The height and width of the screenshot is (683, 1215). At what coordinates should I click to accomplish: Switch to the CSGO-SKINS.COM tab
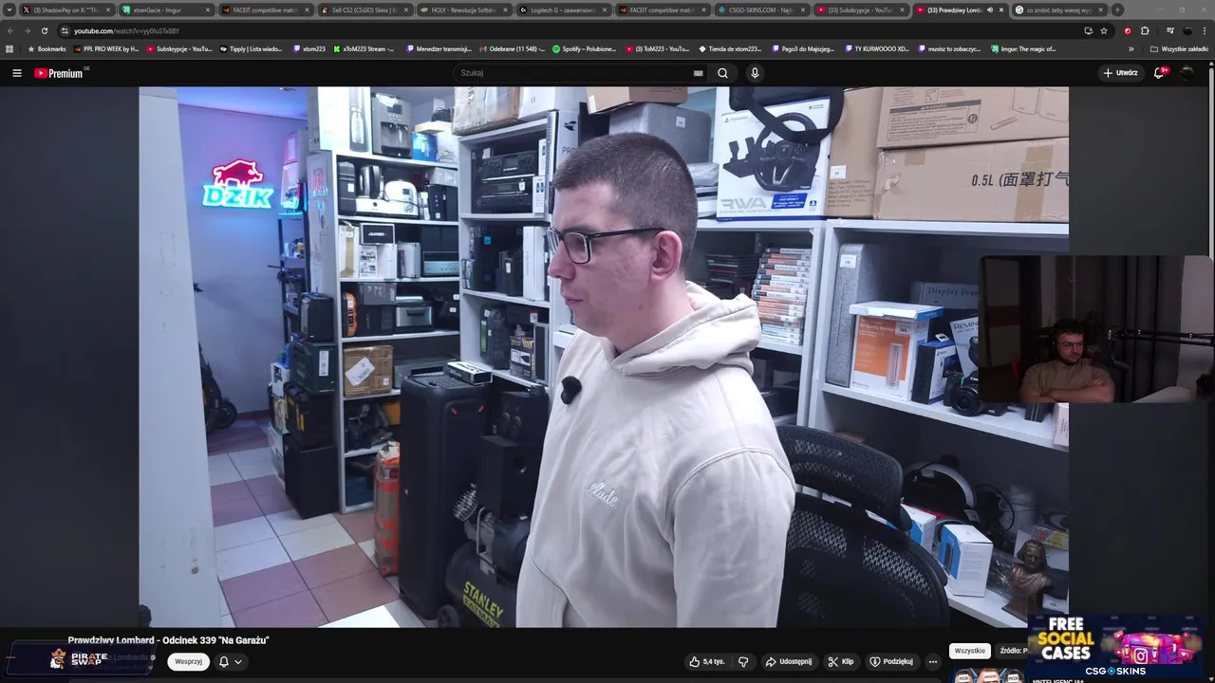pyautogui.click(x=761, y=9)
